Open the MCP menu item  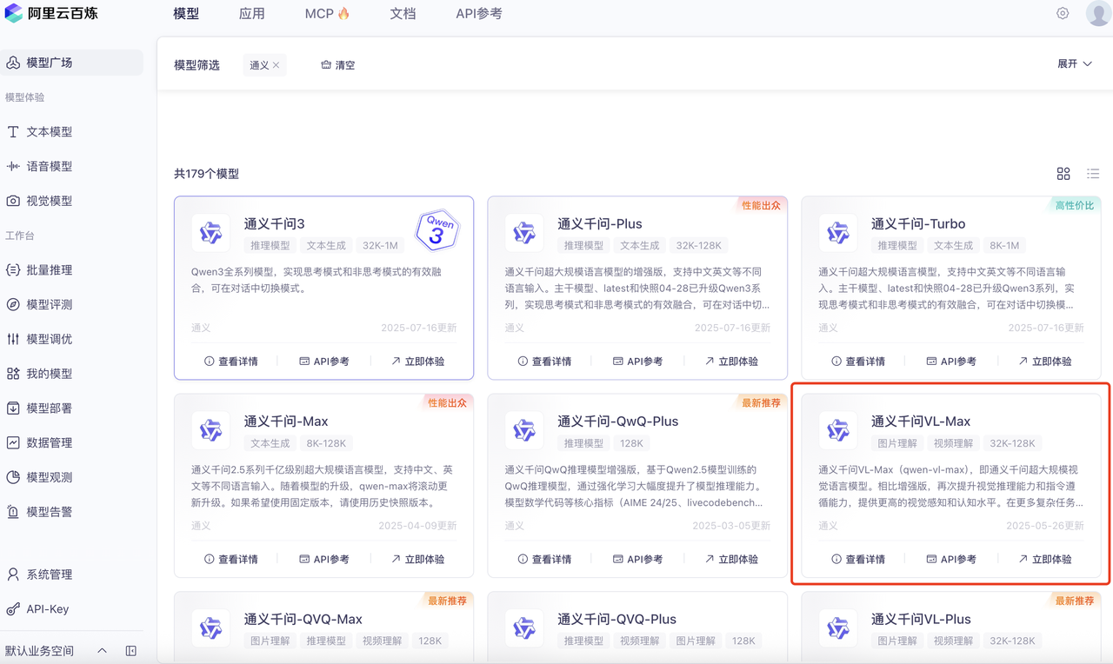320,13
